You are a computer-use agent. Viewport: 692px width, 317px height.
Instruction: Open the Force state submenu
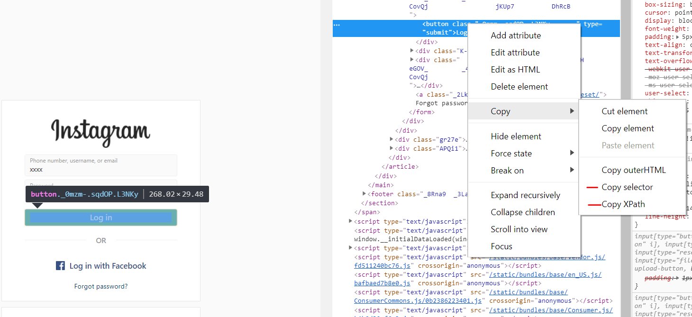tap(524, 154)
